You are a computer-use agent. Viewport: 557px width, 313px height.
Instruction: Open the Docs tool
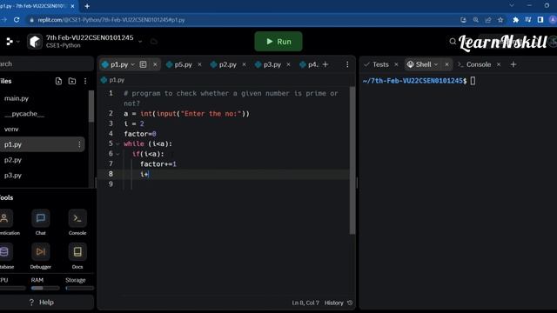pos(77,256)
